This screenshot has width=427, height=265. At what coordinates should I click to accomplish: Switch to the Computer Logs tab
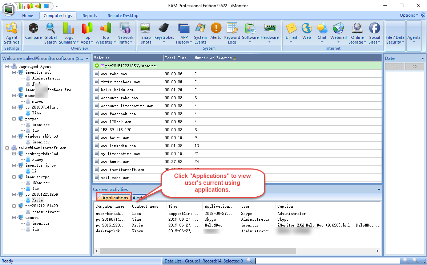pyautogui.click(x=58, y=16)
